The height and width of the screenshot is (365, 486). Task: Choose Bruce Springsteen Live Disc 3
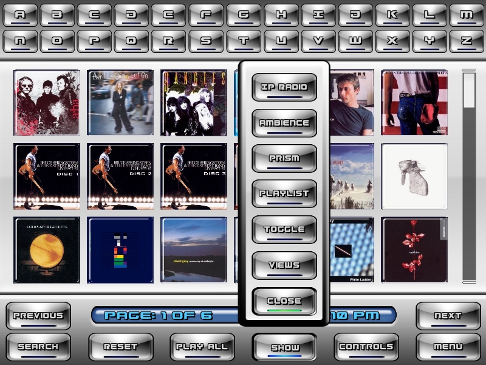click(194, 176)
